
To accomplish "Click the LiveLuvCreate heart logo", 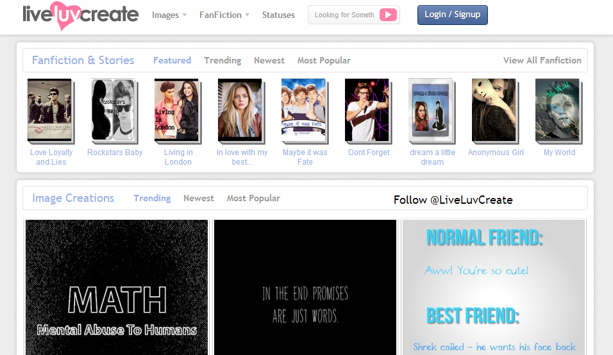I will [80, 15].
